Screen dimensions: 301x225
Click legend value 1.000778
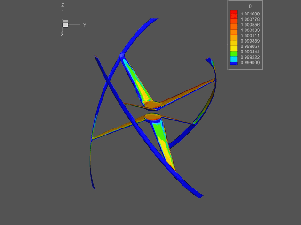250,19
